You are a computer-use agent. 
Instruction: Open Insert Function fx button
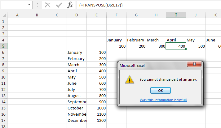70,5
